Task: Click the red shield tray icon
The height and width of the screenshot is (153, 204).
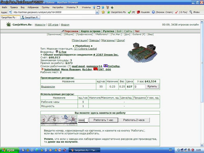Action: point(193,150)
